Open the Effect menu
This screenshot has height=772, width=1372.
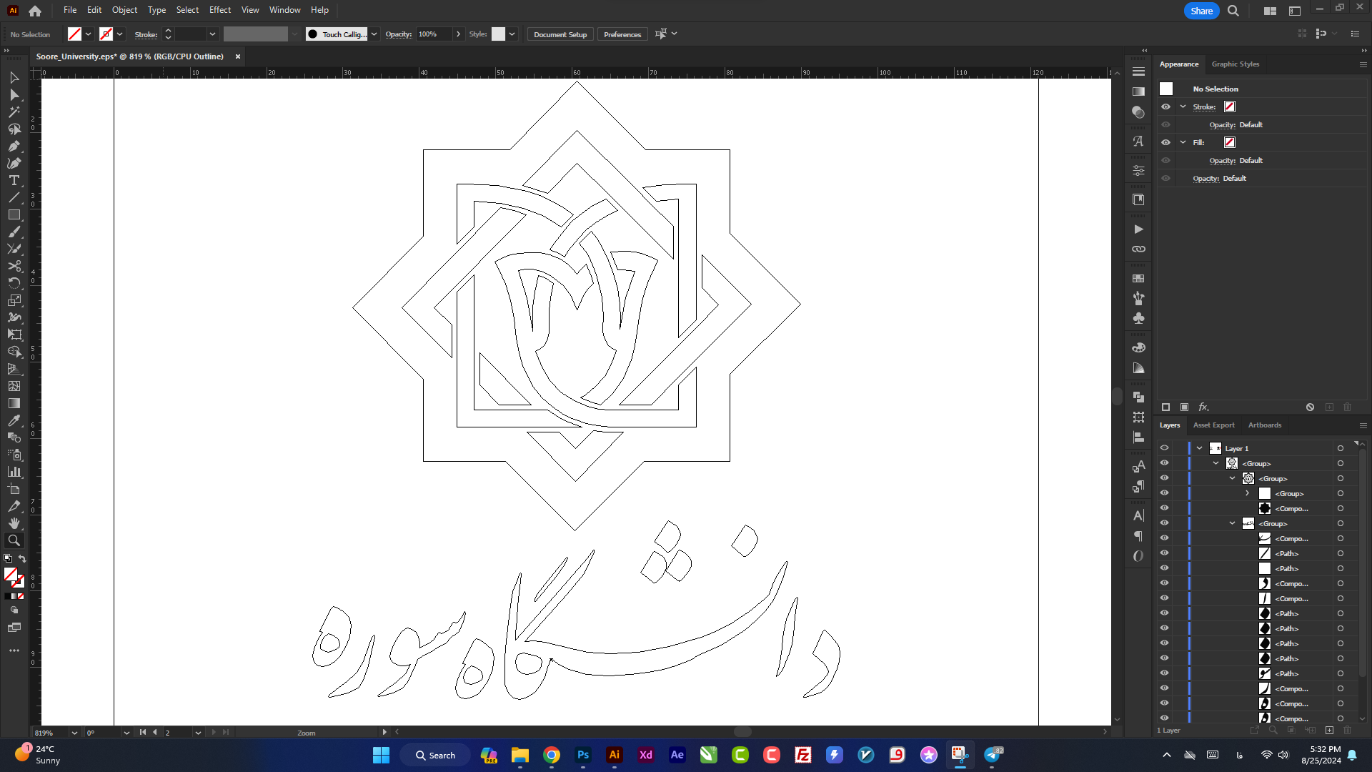[221, 9]
